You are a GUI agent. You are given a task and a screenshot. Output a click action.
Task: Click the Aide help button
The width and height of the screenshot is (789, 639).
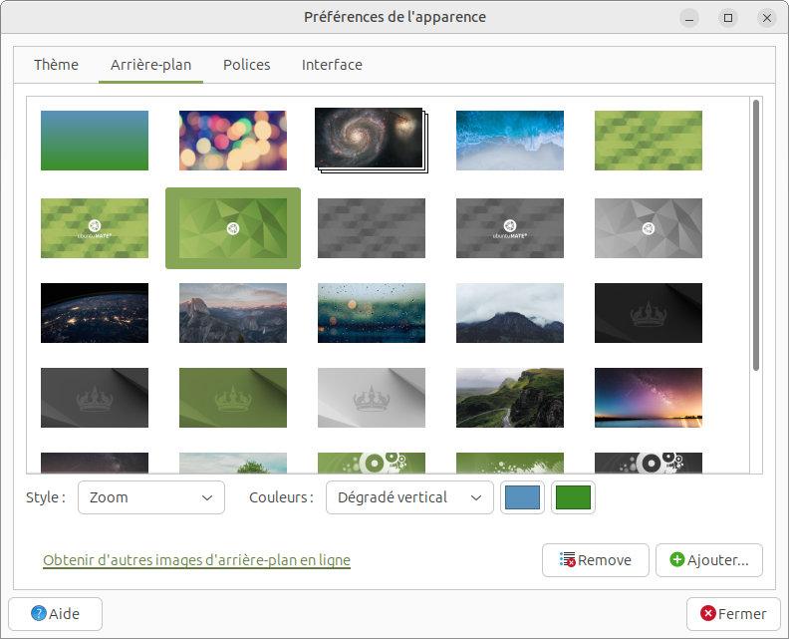[x=55, y=614]
